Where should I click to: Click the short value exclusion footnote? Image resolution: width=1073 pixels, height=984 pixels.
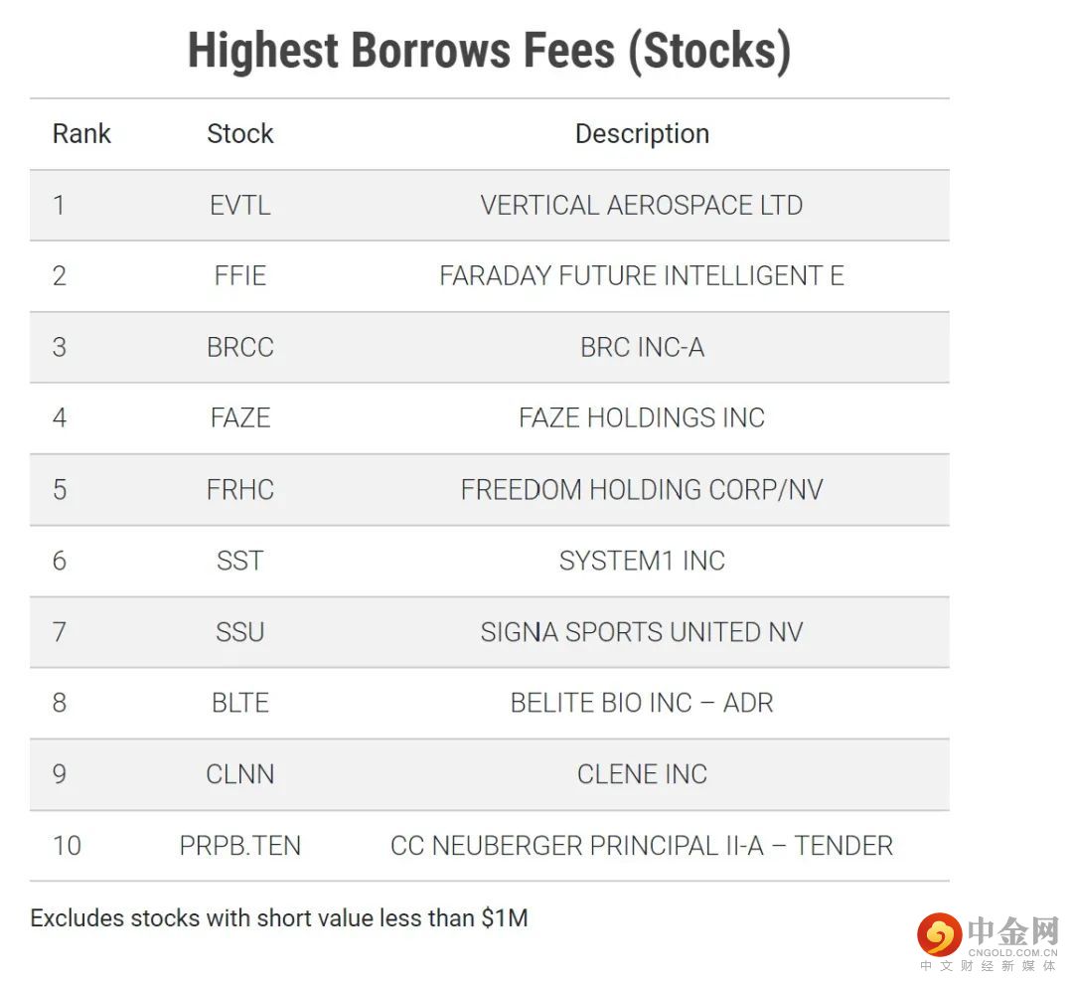pyautogui.click(x=279, y=918)
